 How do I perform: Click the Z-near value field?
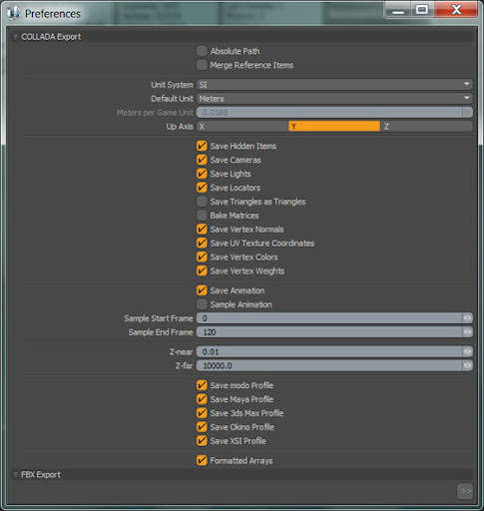coord(329,351)
